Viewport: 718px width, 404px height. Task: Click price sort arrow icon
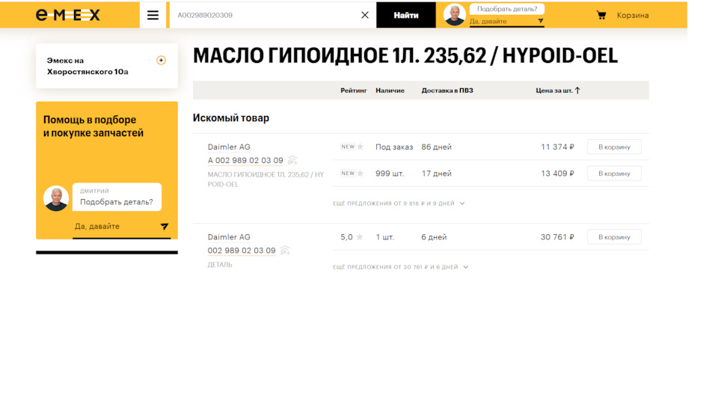577,91
